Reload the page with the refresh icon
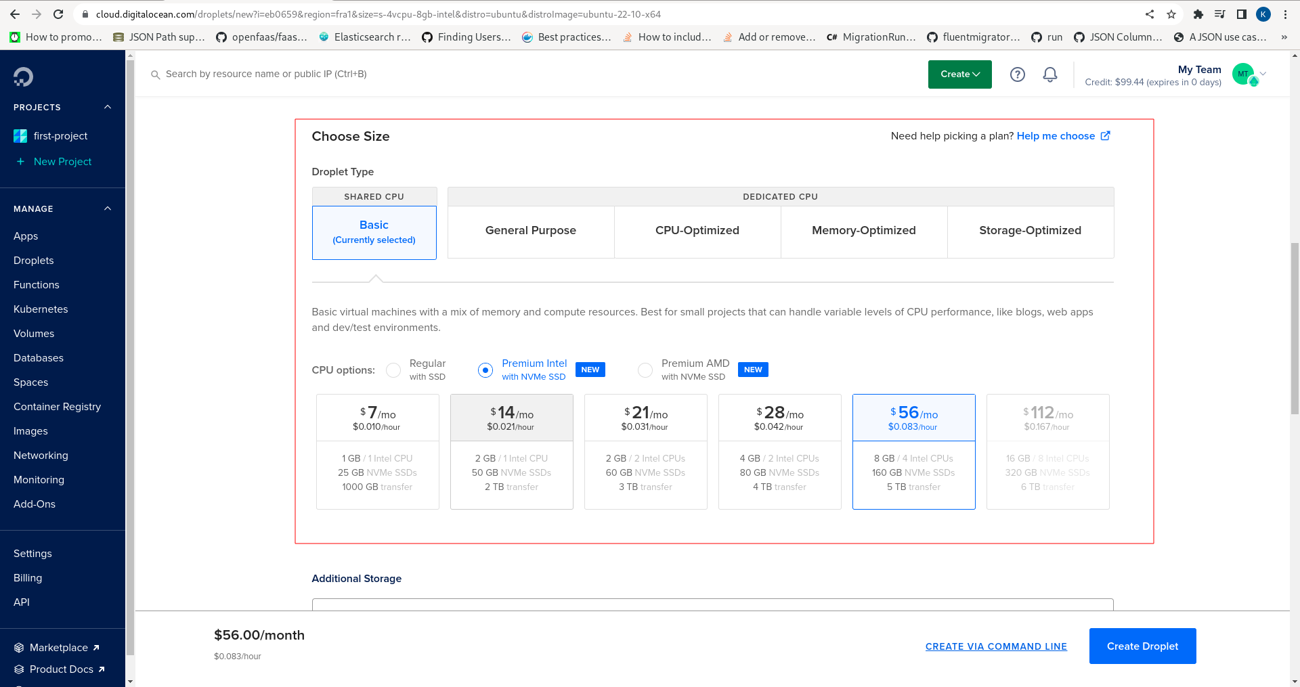This screenshot has width=1300, height=687. click(x=58, y=14)
